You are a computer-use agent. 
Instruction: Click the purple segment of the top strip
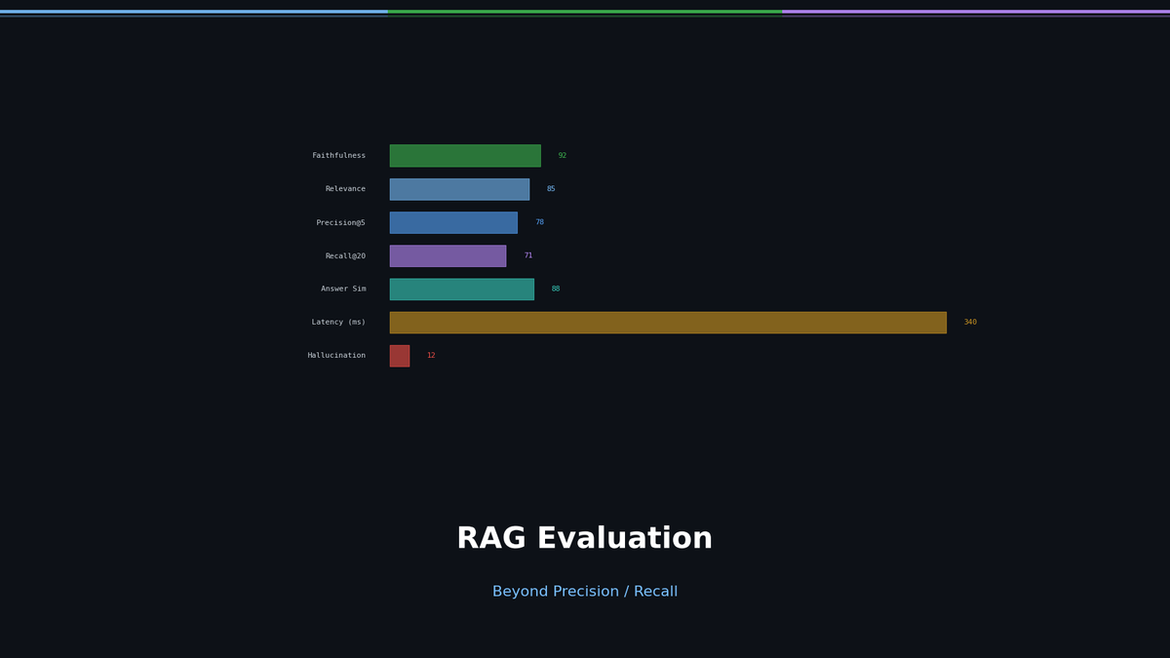[975, 12]
